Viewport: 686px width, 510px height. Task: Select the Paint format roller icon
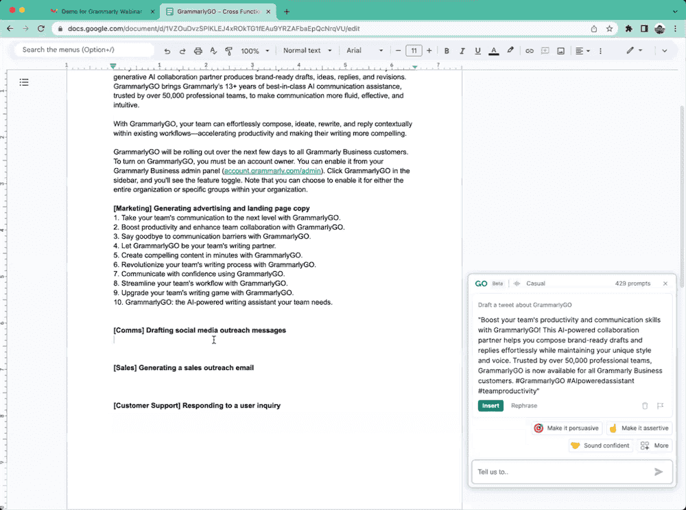pyautogui.click(x=228, y=51)
